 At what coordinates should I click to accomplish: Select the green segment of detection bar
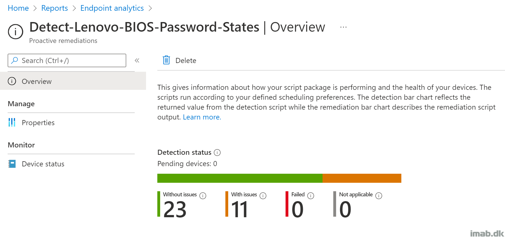pos(240,178)
